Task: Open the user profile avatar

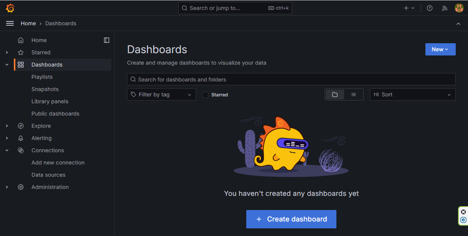Action: coord(459,8)
